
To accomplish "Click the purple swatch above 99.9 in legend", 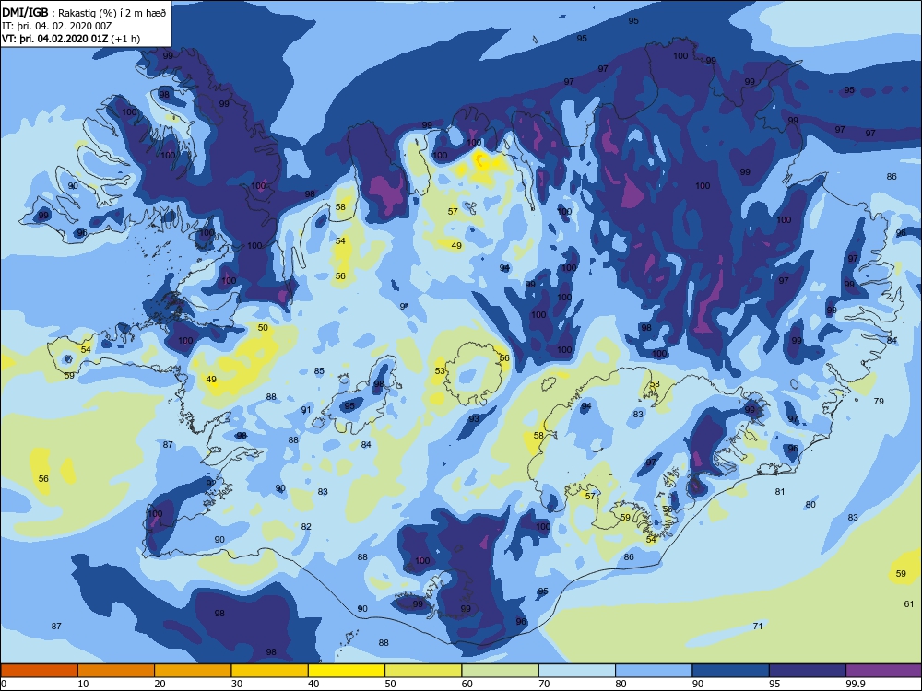I will [x=884, y=671].
